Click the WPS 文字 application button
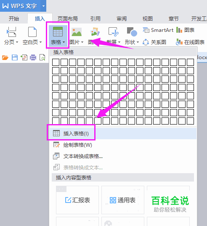 click(20, 6)
